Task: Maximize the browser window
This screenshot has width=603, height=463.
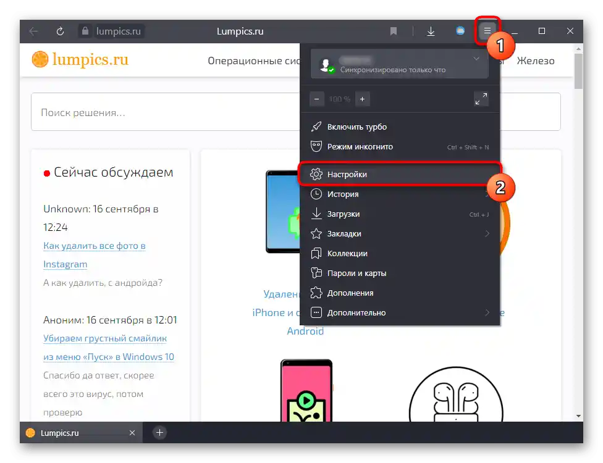Action: [541, 31]
